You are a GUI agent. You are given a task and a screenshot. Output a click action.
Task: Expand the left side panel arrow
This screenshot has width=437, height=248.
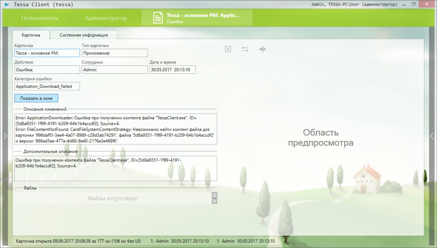[4, 136]
